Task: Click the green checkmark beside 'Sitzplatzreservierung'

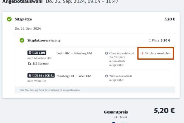Action: pos(22,40)
